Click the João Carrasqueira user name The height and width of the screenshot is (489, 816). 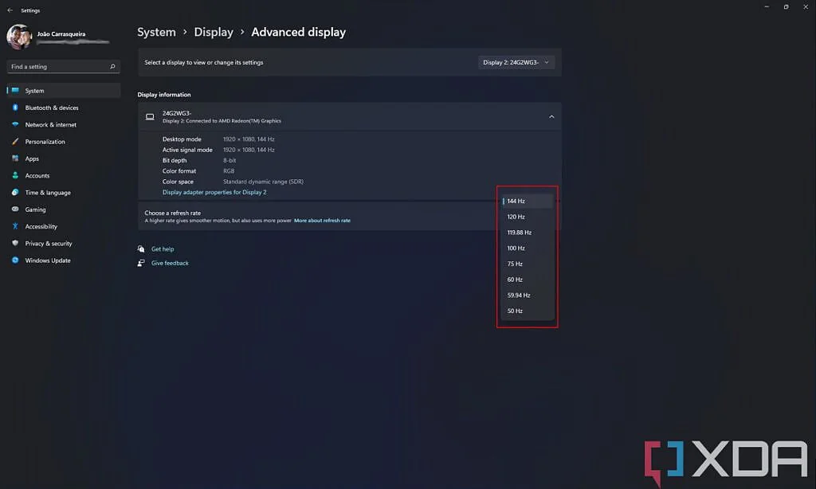[61, 33]
